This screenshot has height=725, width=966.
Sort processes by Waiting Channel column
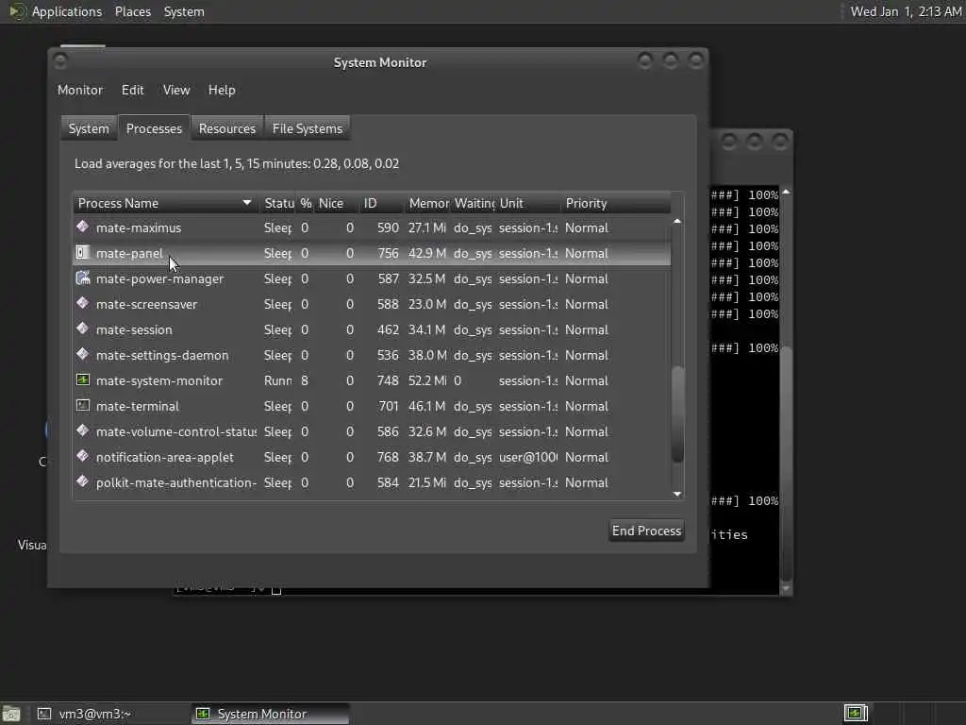point(474,204)
